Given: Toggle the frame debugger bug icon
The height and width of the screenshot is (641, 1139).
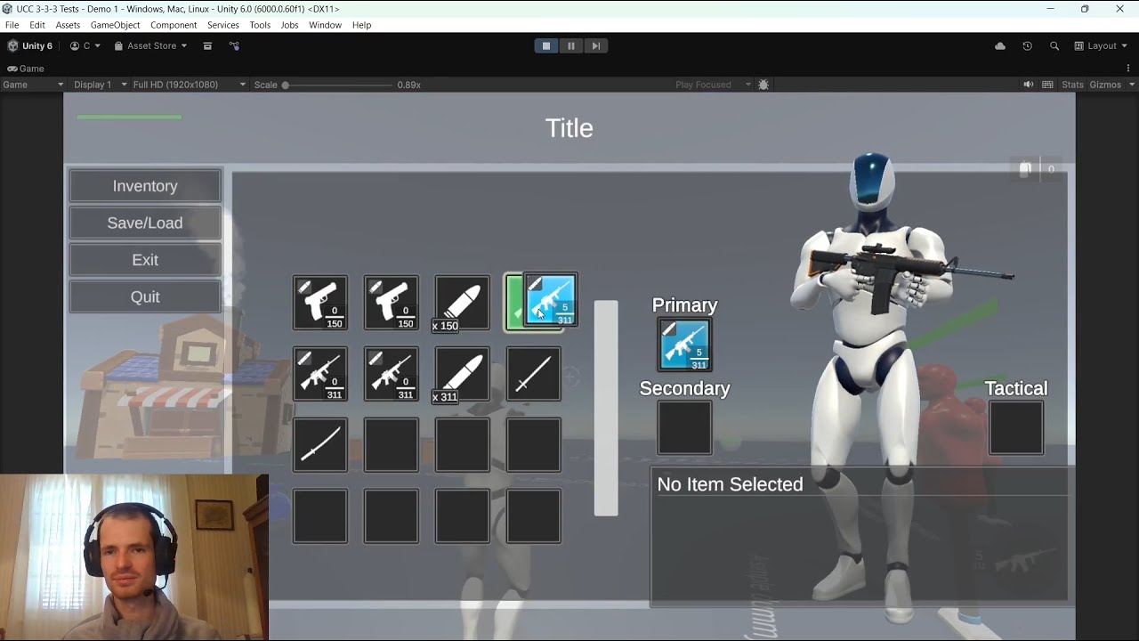Looking at the screenshot, I should [x=763, y=85].
